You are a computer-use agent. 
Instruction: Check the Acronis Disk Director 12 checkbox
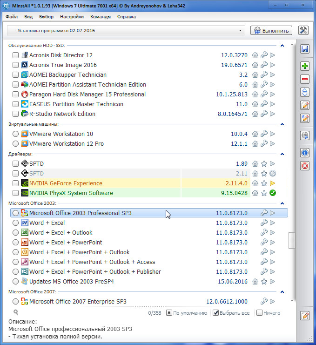[x=15, y=55]
